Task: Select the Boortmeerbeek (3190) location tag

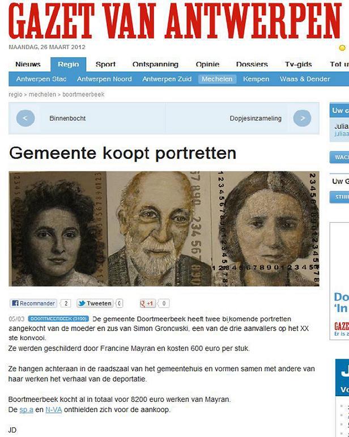Action: [58, 319]
